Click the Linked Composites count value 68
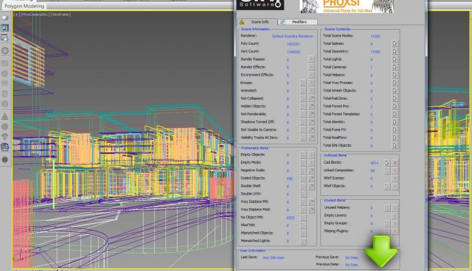The width and height of the screenshot is (472, 271). coord(373,171)
